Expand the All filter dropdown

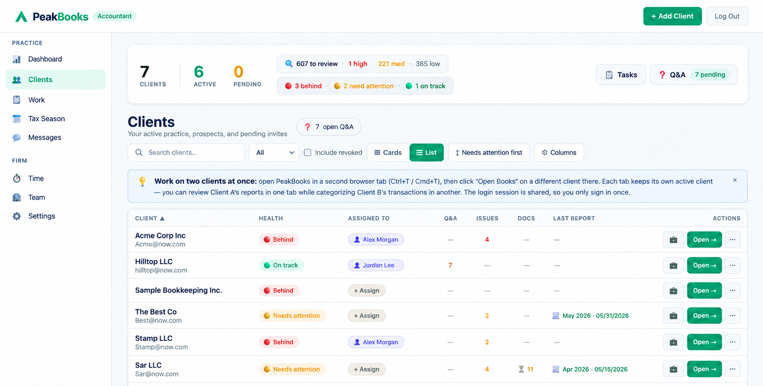point(274,153)
